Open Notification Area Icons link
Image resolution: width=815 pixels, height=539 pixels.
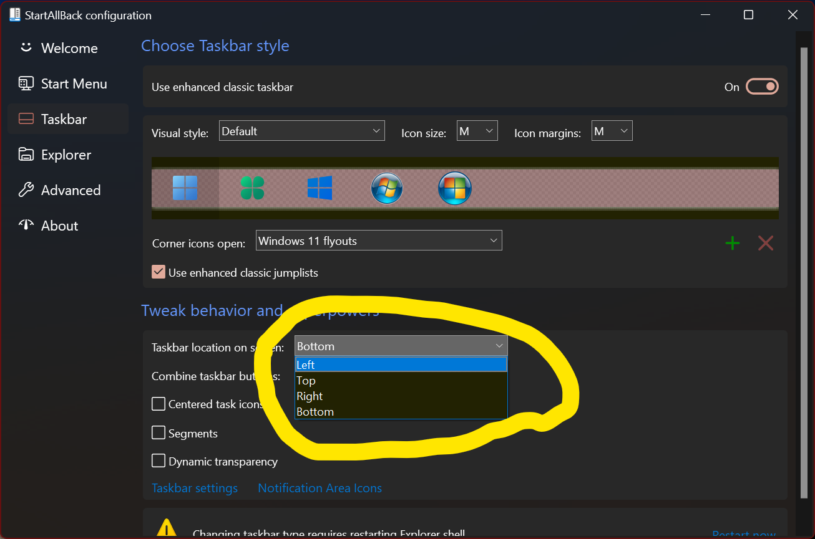tap(320, 488)
